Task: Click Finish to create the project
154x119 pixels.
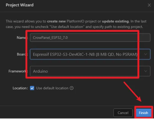Action: pos(144,113)
